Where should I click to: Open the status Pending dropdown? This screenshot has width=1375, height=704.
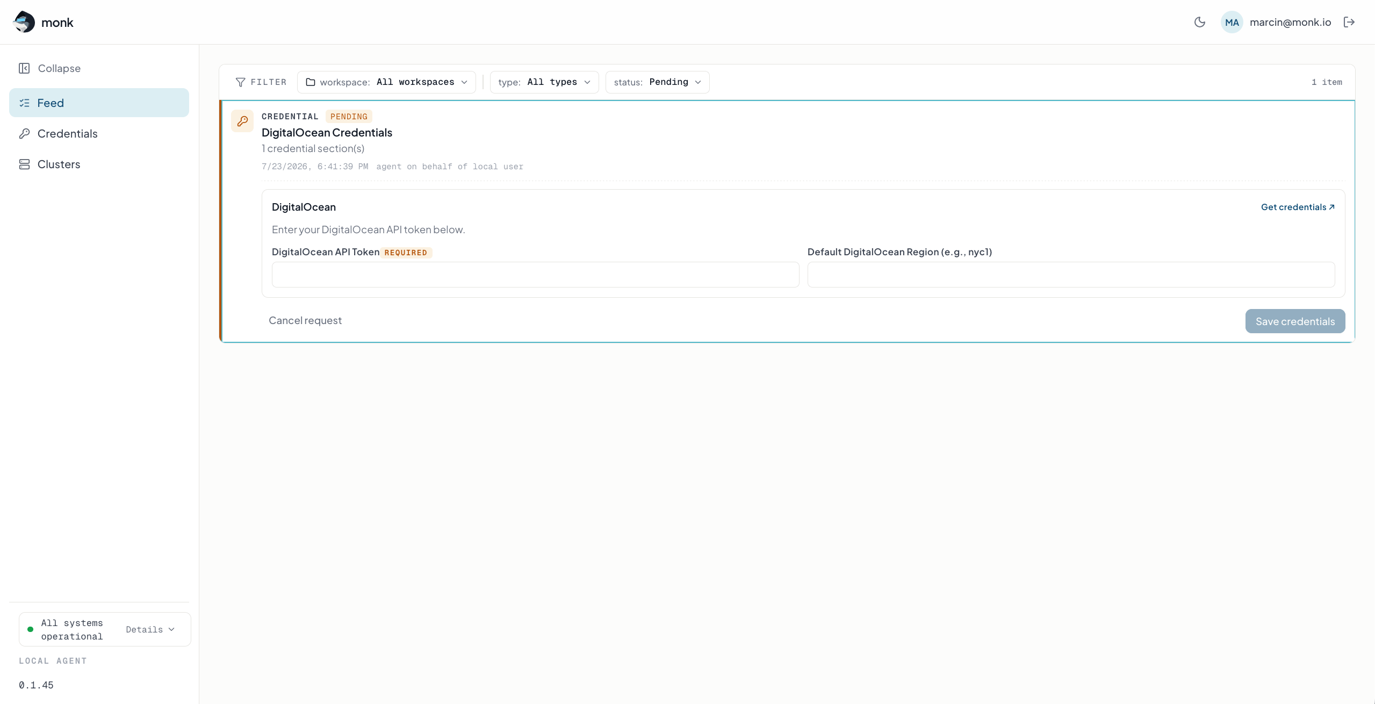[x=657, y=82]
